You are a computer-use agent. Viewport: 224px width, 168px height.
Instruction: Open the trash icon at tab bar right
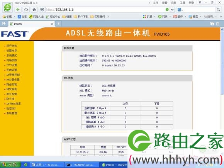point(217,24)
